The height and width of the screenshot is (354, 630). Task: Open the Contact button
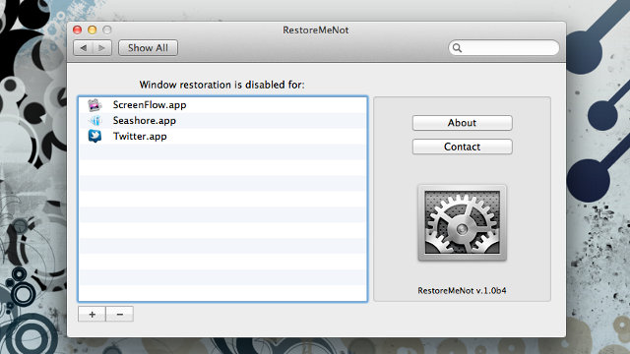coord(462,147)
